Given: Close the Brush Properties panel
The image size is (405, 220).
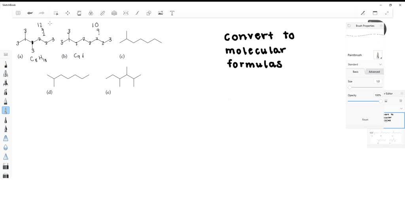Looking at the screenshot, I should coord(381,26).
